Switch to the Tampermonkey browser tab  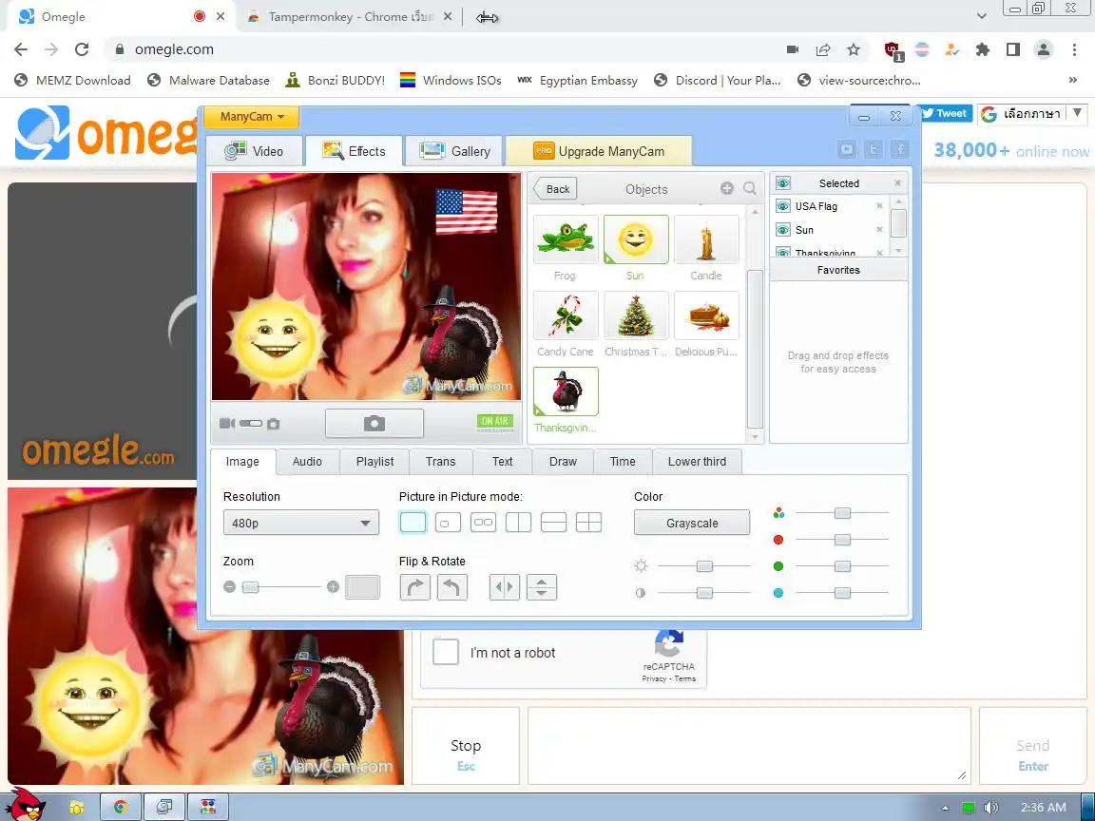(x=349, y=16)
